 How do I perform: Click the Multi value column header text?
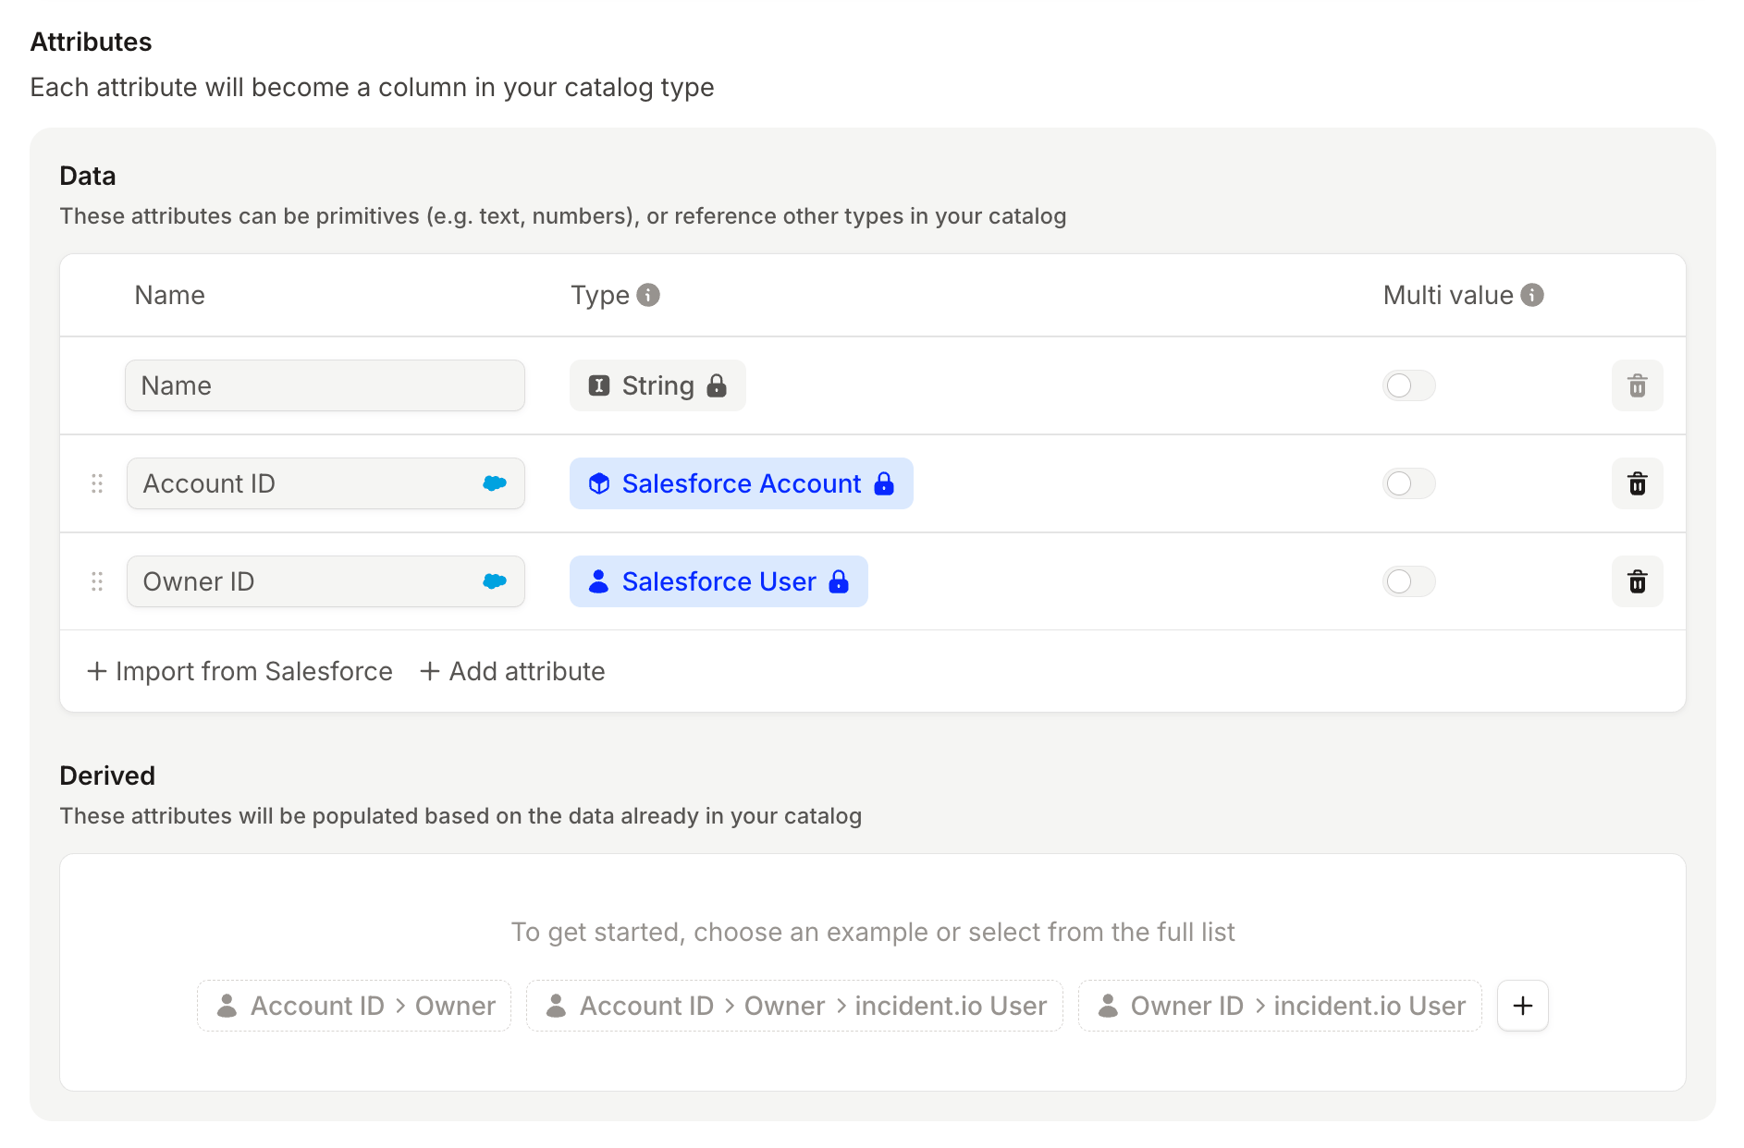click(1447, 295)
